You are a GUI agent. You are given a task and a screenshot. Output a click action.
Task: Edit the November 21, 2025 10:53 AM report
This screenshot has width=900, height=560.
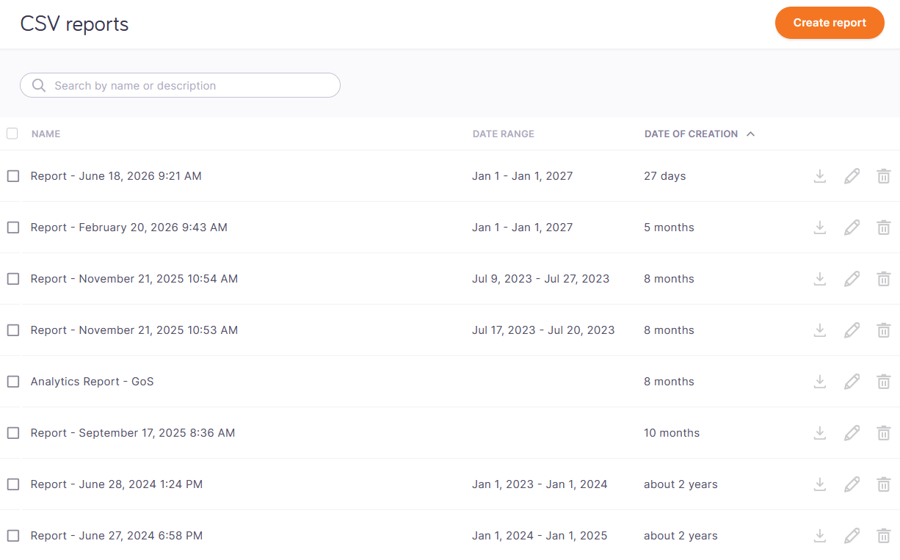click(x=852, y=330)
